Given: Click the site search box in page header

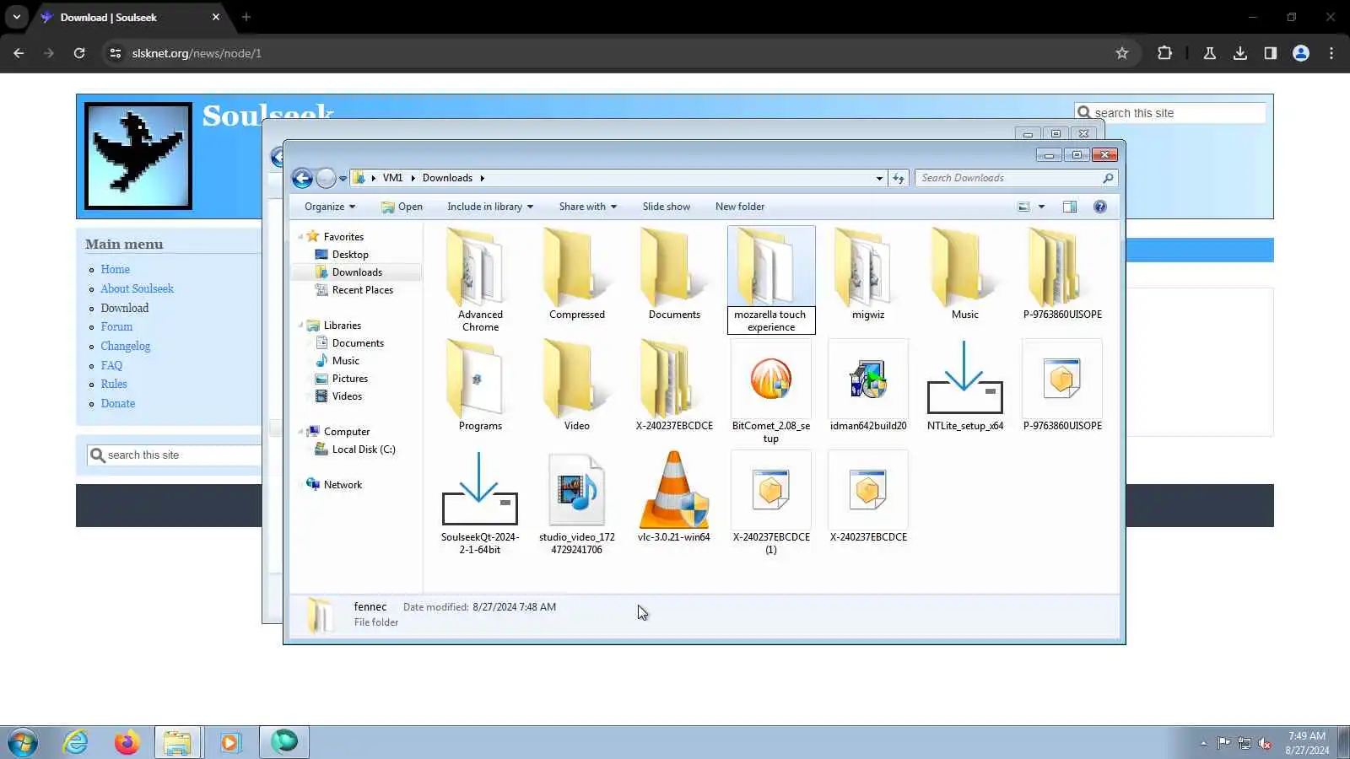Looking at the screenshot, I should [x=1170, y=113].
